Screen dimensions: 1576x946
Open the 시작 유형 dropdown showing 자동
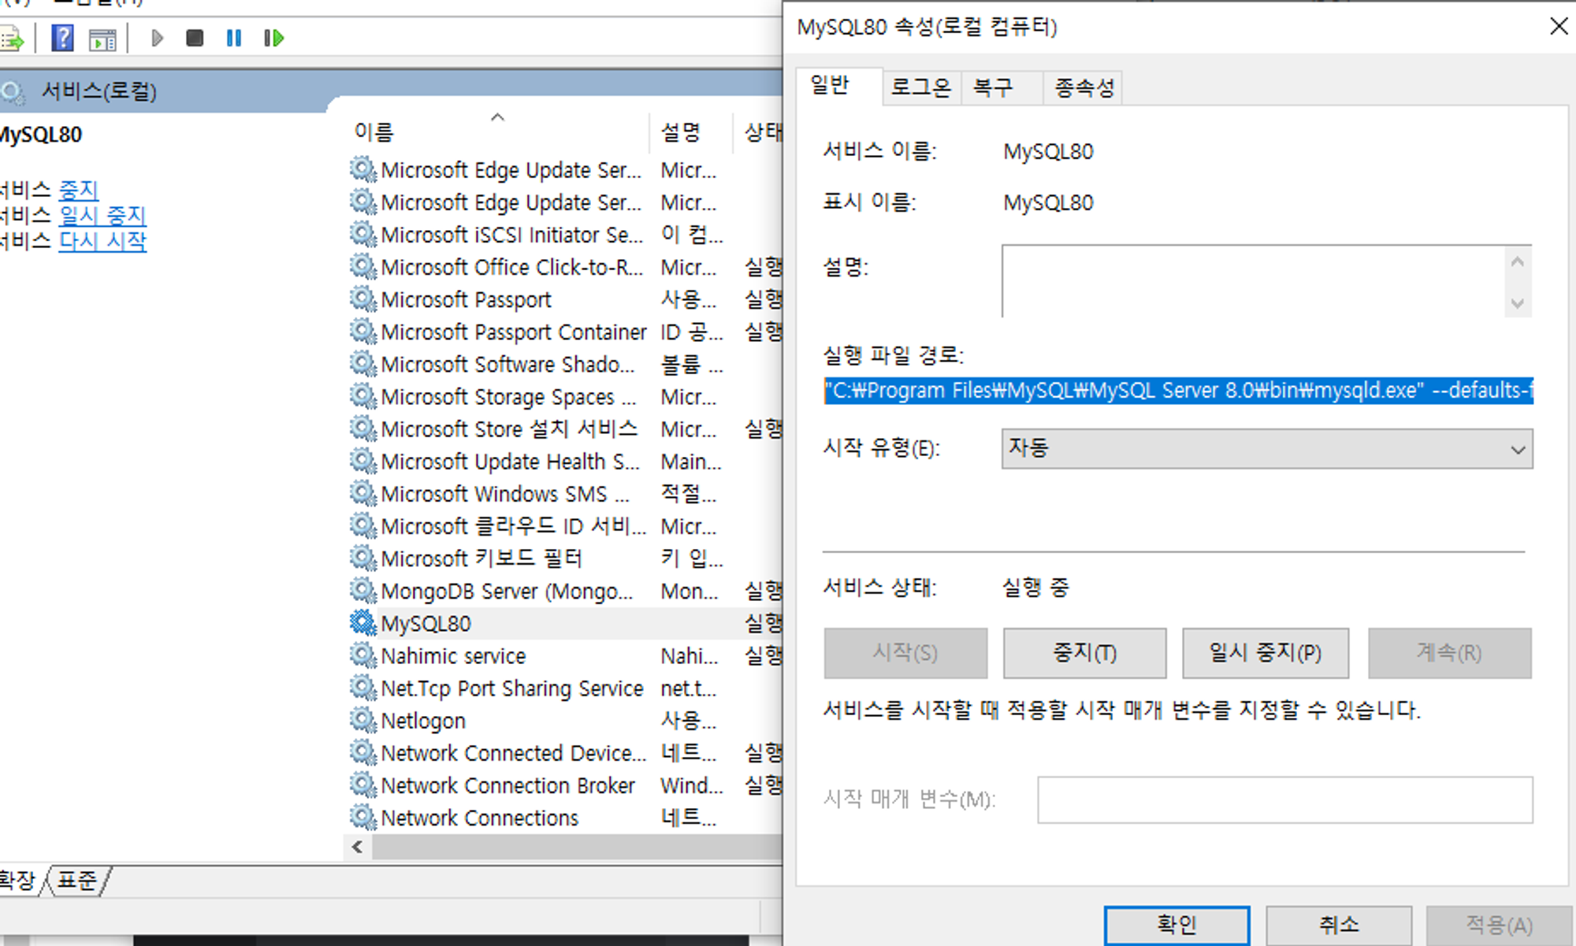tap(1266, 449)
